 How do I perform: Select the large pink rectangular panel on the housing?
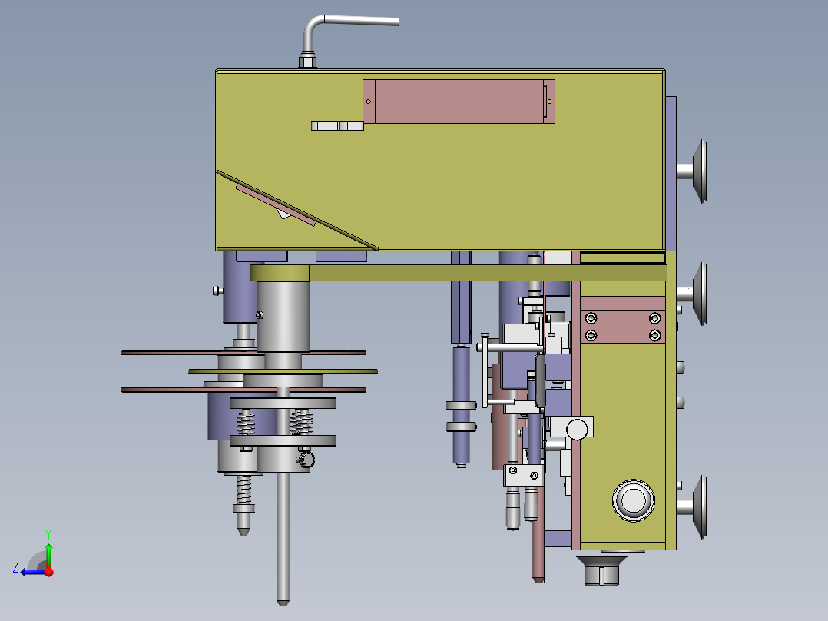coord(459,101)
